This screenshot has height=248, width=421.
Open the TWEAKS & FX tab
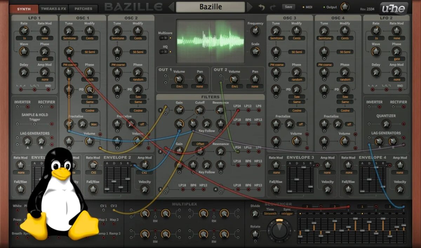click(53, 8)
